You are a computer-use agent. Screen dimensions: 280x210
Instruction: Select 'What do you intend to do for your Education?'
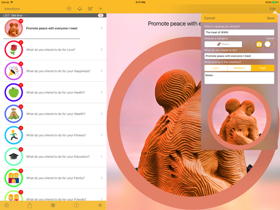(58, 157)
